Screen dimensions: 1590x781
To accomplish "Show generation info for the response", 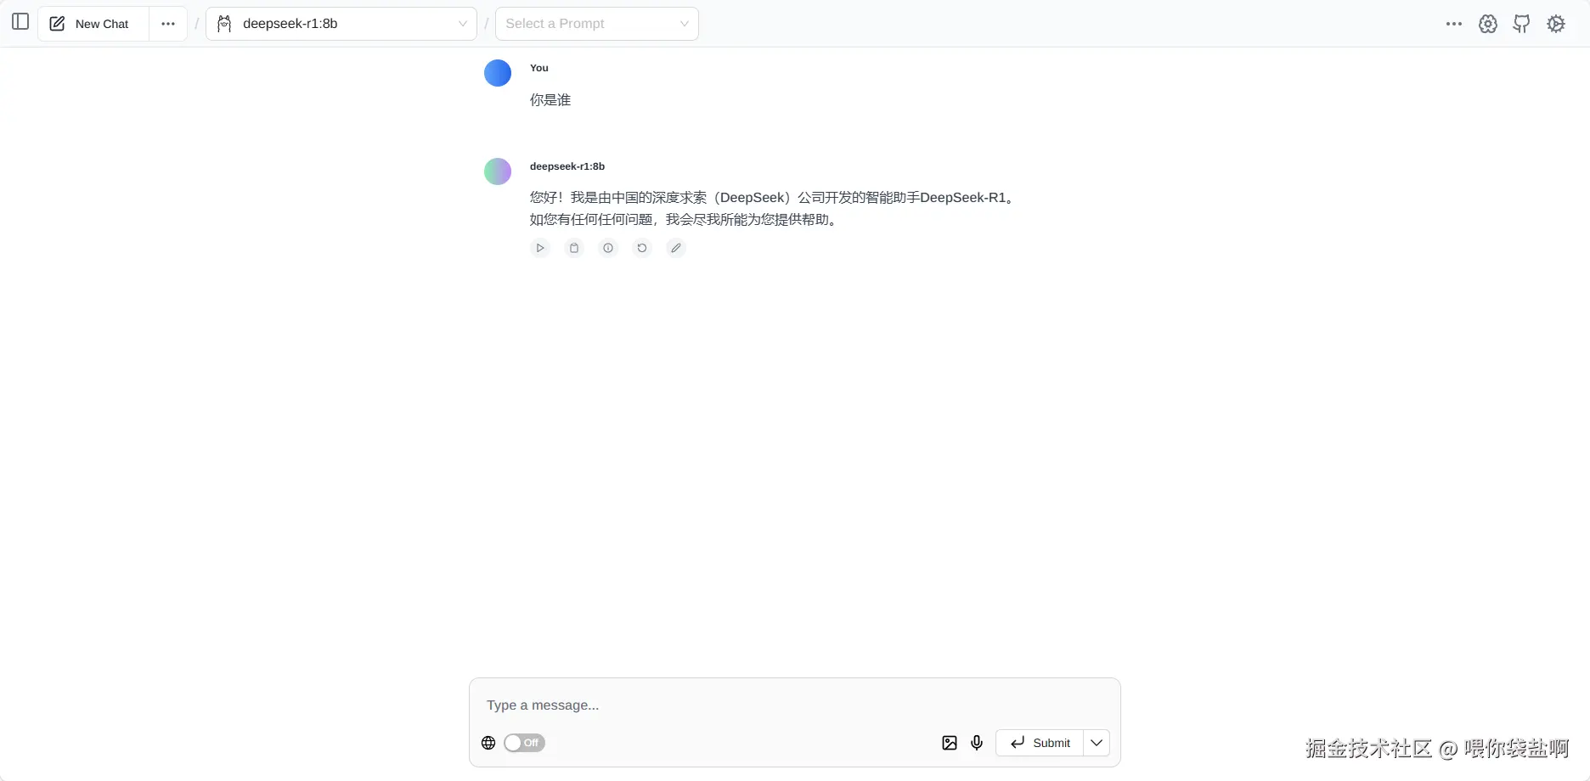I will point(608,248).
